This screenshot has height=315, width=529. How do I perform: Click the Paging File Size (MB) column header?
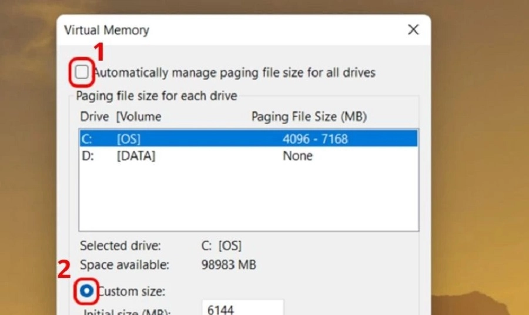[309, 117]
